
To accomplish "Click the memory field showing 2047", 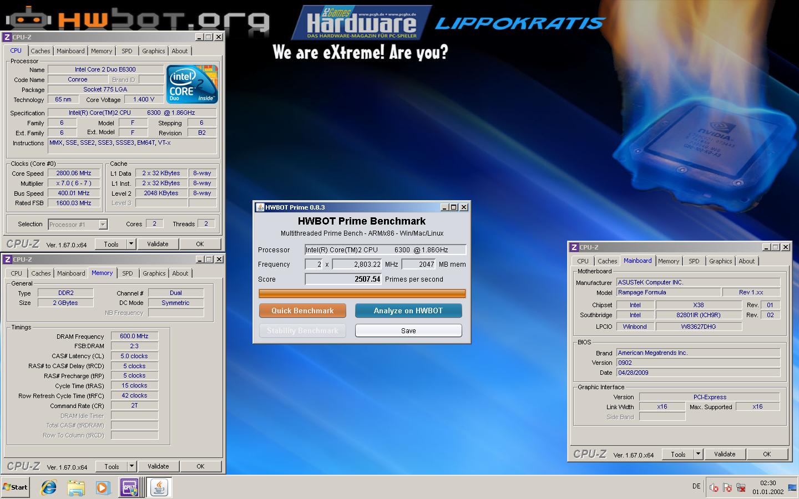I will [418, 264].
